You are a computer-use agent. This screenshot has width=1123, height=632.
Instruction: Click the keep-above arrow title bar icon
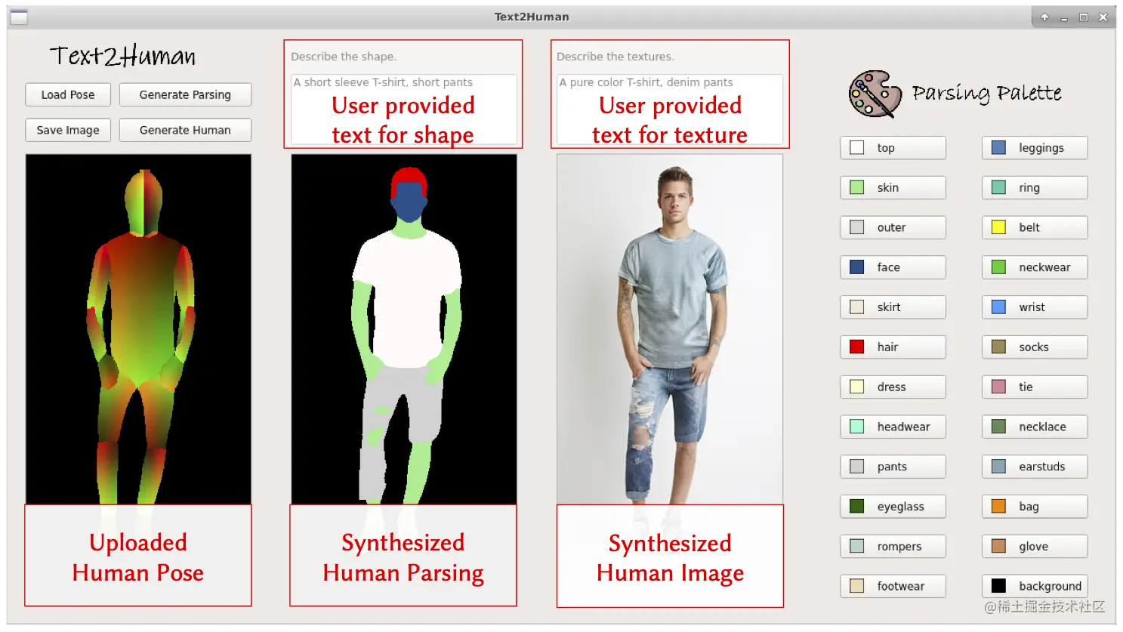[x=1044, y=17]
